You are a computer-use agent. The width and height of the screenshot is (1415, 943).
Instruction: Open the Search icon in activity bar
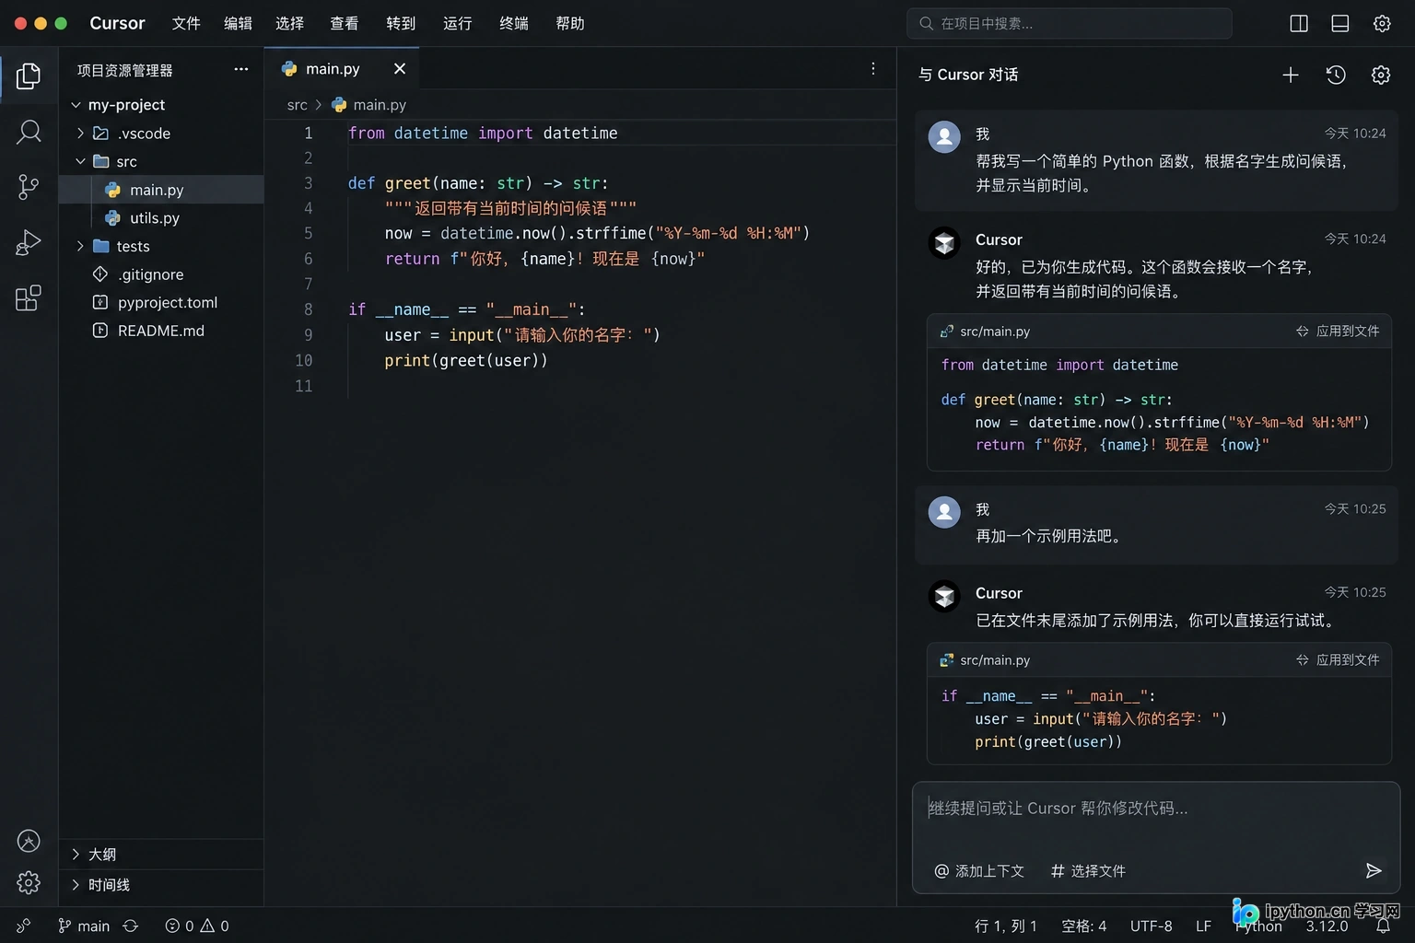(29, 132)
